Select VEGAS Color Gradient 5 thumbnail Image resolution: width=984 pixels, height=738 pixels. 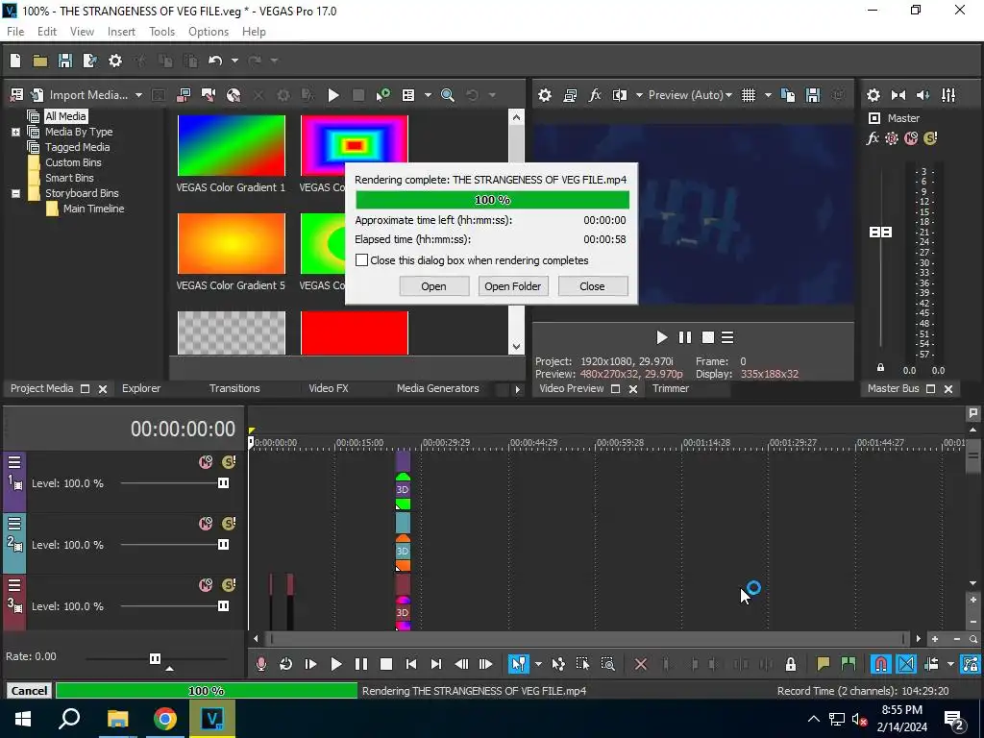(x=231, y=243)
